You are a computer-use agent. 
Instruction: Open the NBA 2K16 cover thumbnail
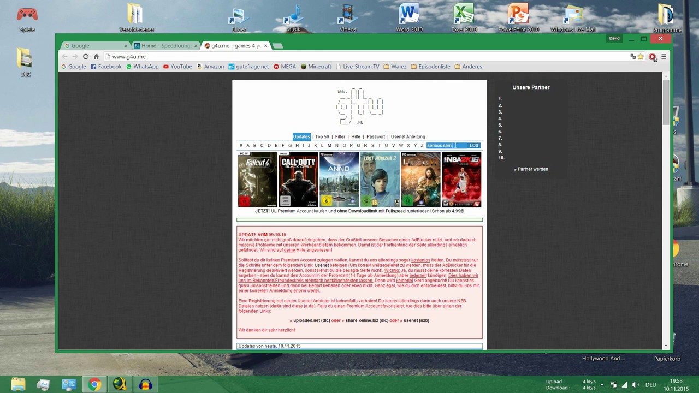[x=461, y=180]
